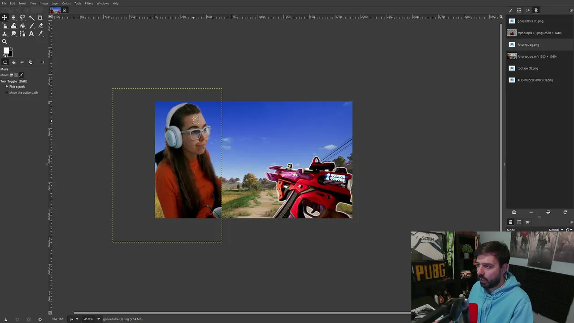Open the Image menu
The height and width of the screenshot is (323, 574).
(x=44, y=3)
